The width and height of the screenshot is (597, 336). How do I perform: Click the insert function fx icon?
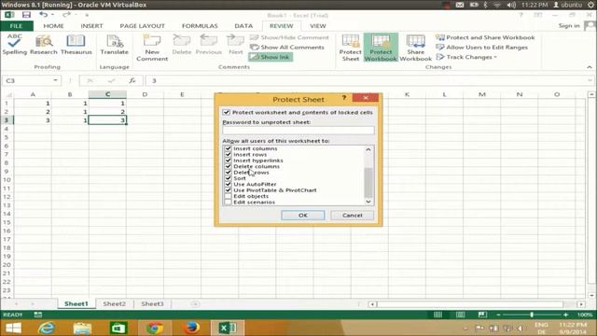[132, 80]
